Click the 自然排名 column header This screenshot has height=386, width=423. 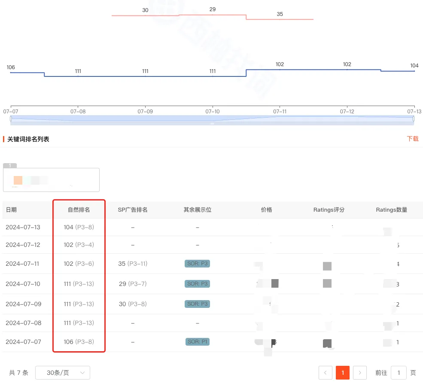point(79,210)
